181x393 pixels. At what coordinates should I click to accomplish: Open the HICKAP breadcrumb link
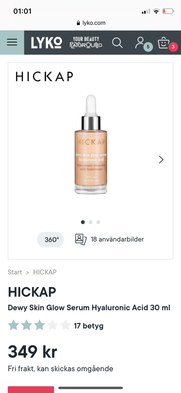45,272
